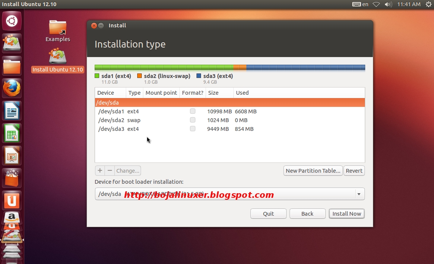
Task: Remove partition with the minus button
Action: (110, 171)
